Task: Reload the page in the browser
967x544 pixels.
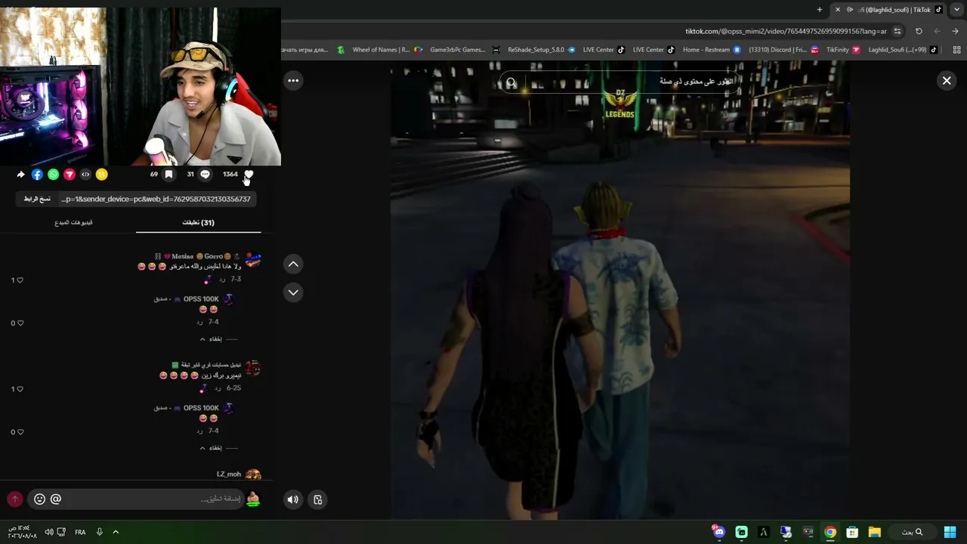Action: [919, 31]
